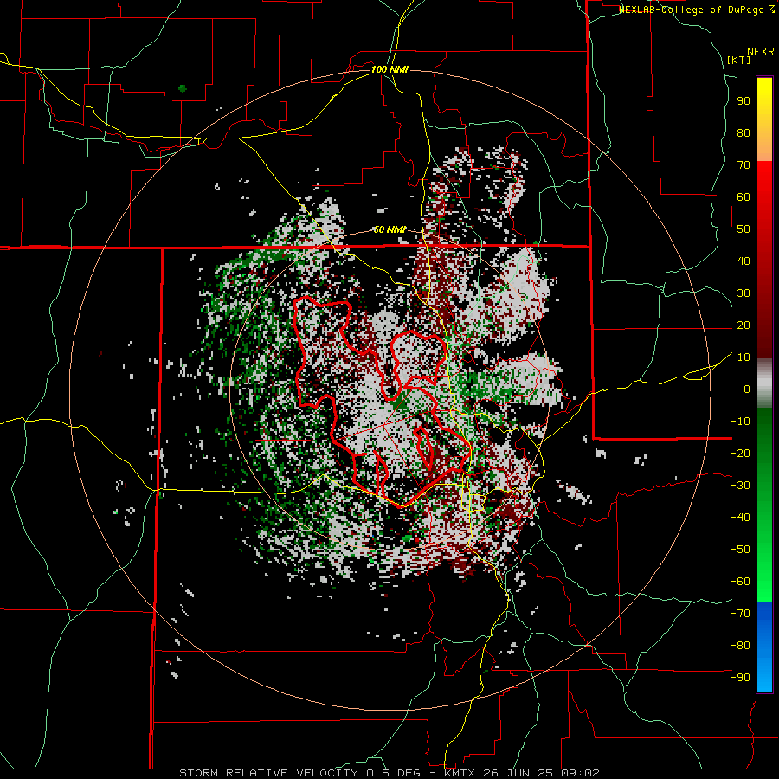This screenshot has width=779, height=779.
Task: Click the green segment of the velocity color bar
Action: [764, 505]
